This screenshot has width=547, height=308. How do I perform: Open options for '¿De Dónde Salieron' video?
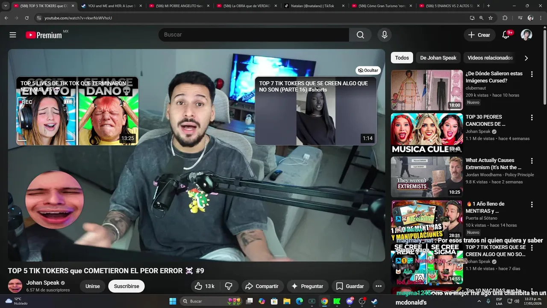pos(532,74)
